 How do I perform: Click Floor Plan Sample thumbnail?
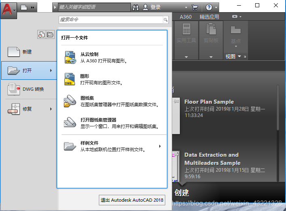pos(176,115)
